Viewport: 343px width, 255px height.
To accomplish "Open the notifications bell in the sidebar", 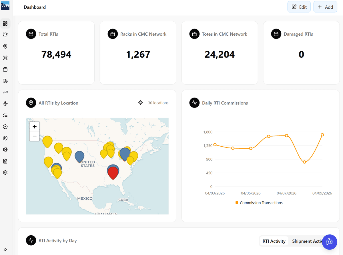I will (x=5, y=35).
